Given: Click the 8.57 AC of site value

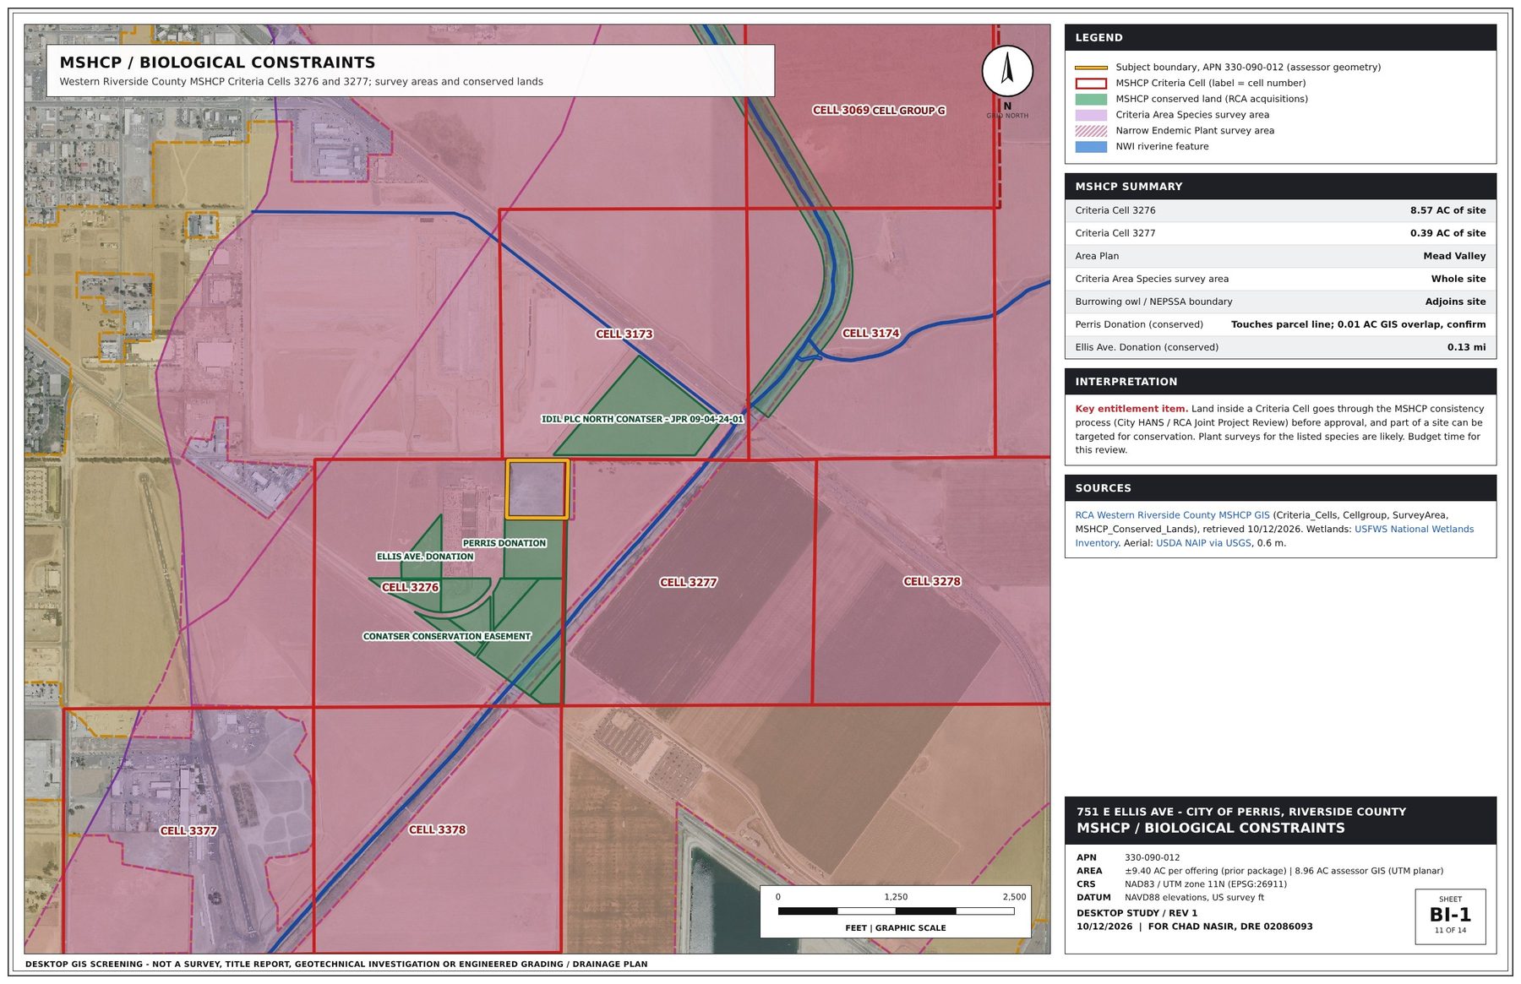Looking at the screenshot, I should tap(1447, 210).
